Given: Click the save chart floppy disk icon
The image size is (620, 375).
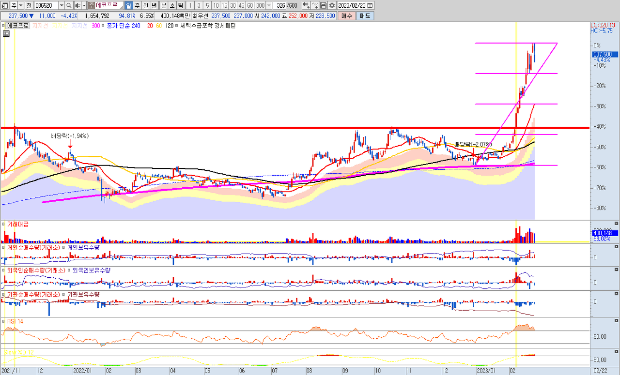Looking at the screenshot, I should [x=324, y=5].
